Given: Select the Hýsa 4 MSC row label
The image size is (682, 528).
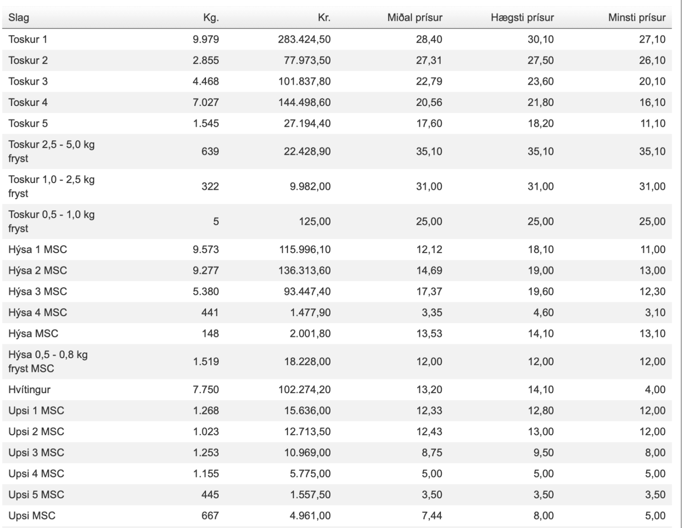Looking at the screenshot, I should pos(37,312).
